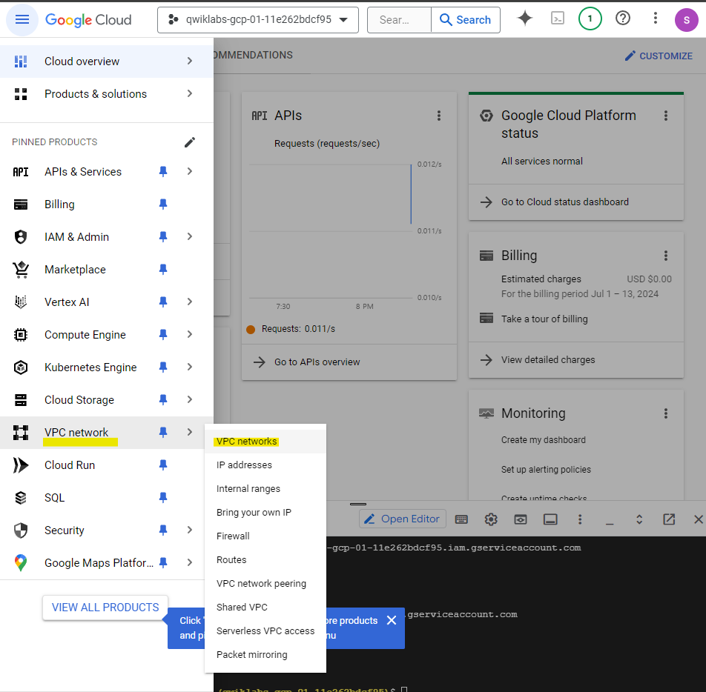
Task: Unpin Marketplace from pinned products
Action: 163,270
